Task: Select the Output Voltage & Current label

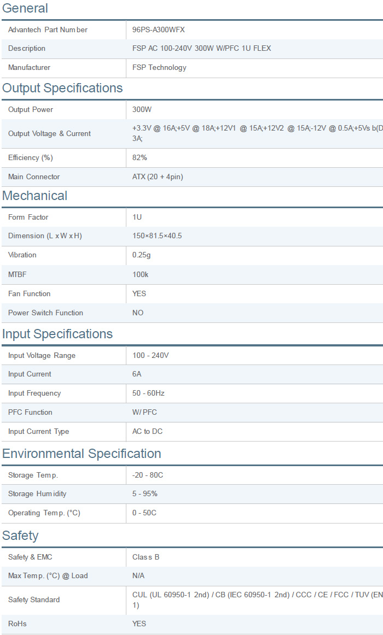Action: click(49, 134)
